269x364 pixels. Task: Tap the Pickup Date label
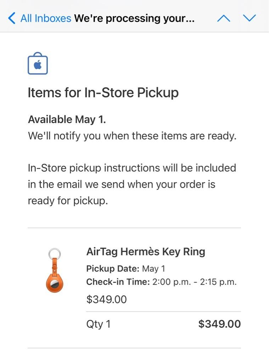point(113,269)
